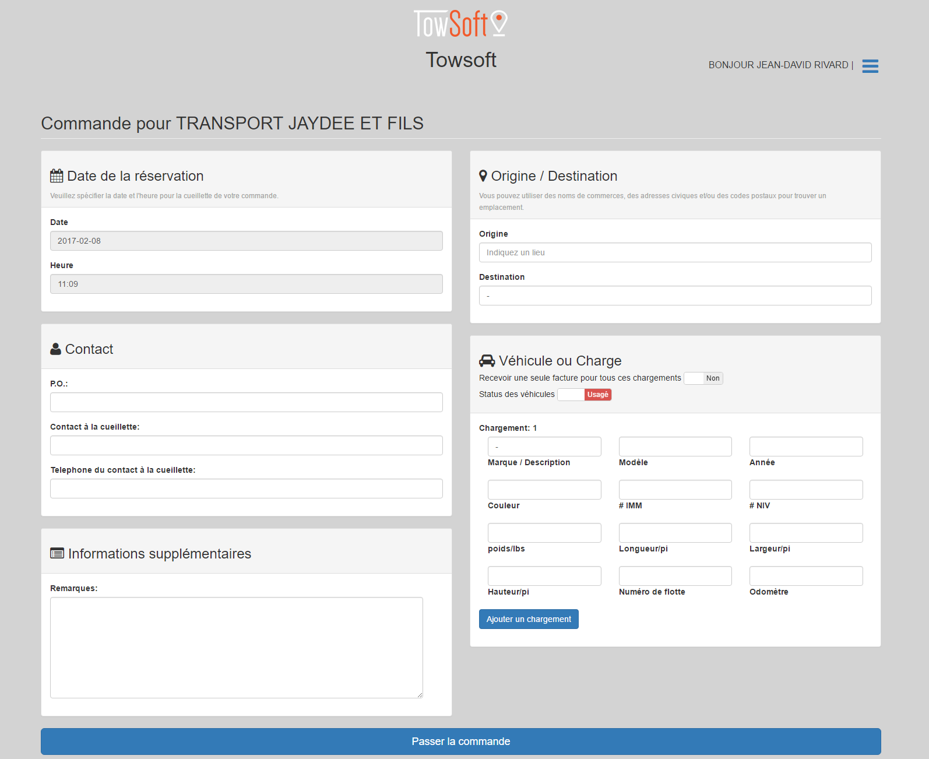Focus the Remarques text area
The width and height of the screenshot is (929, 759).
pos(236,647)
